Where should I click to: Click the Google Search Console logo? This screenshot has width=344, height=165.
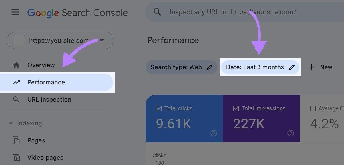77,12
